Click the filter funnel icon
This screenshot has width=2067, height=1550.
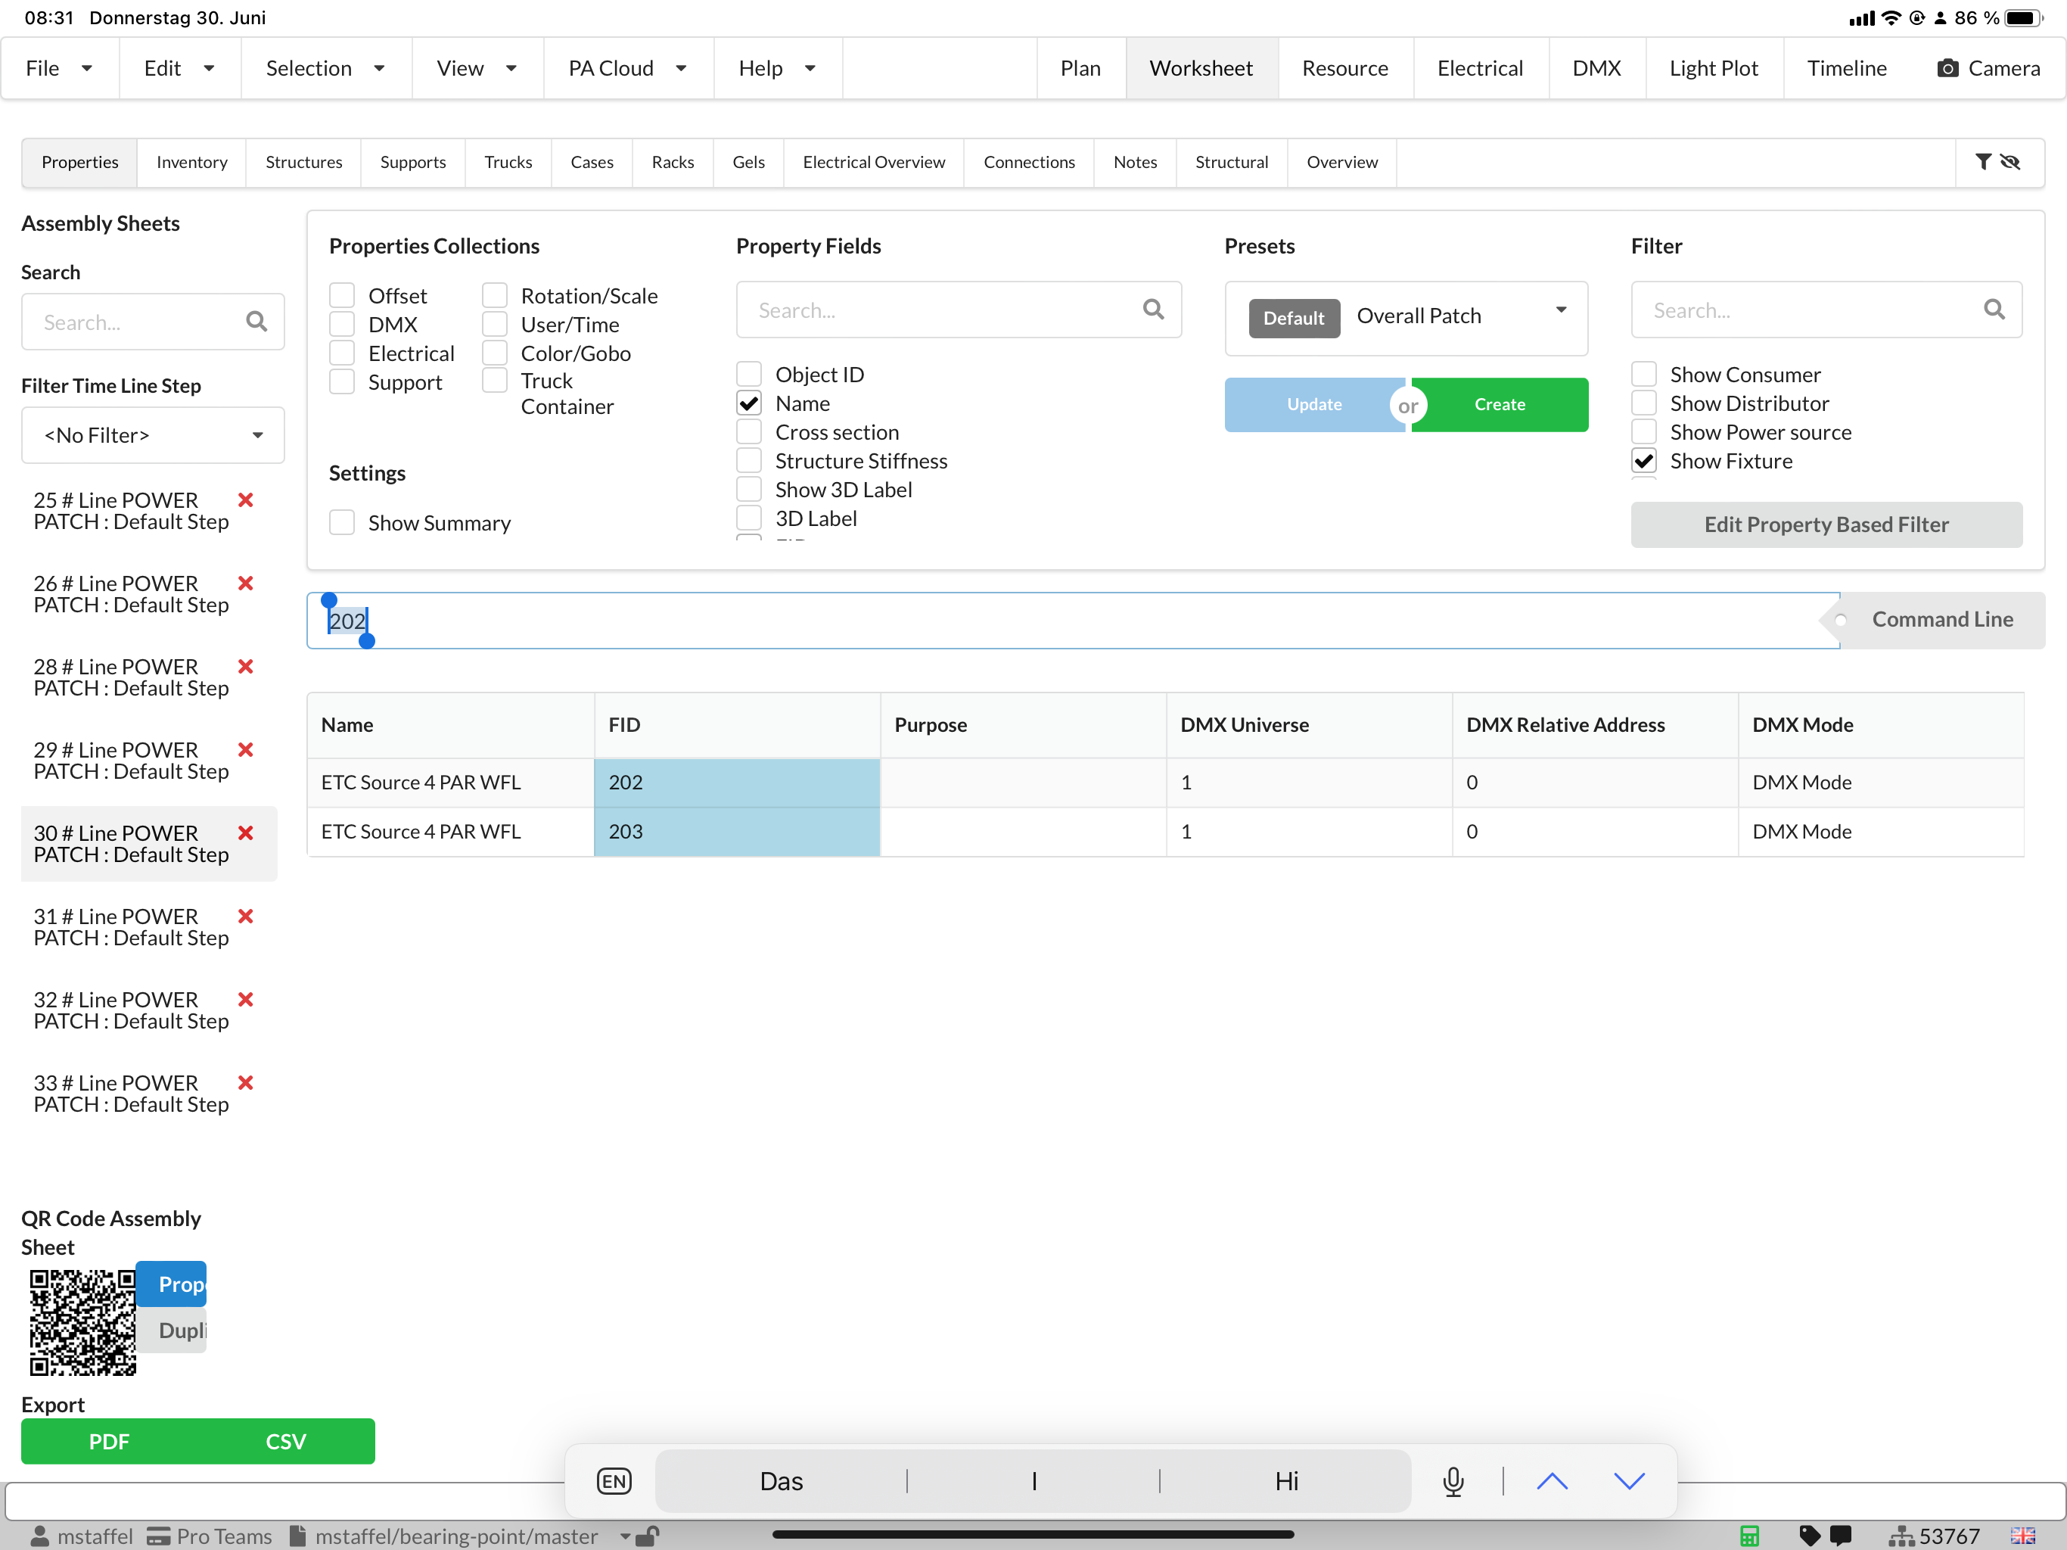coord(1983,162)
